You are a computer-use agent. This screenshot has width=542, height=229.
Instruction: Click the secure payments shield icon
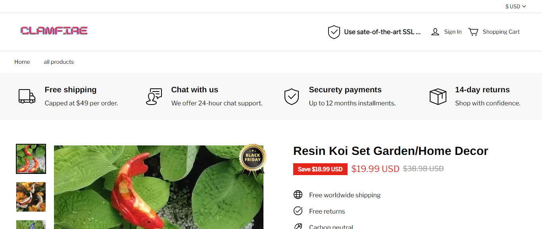pos(292,96)
